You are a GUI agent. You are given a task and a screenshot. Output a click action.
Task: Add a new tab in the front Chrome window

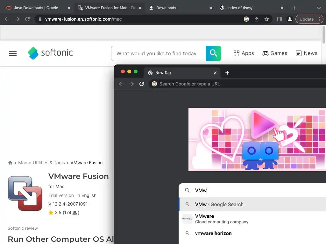coord(227,73)
